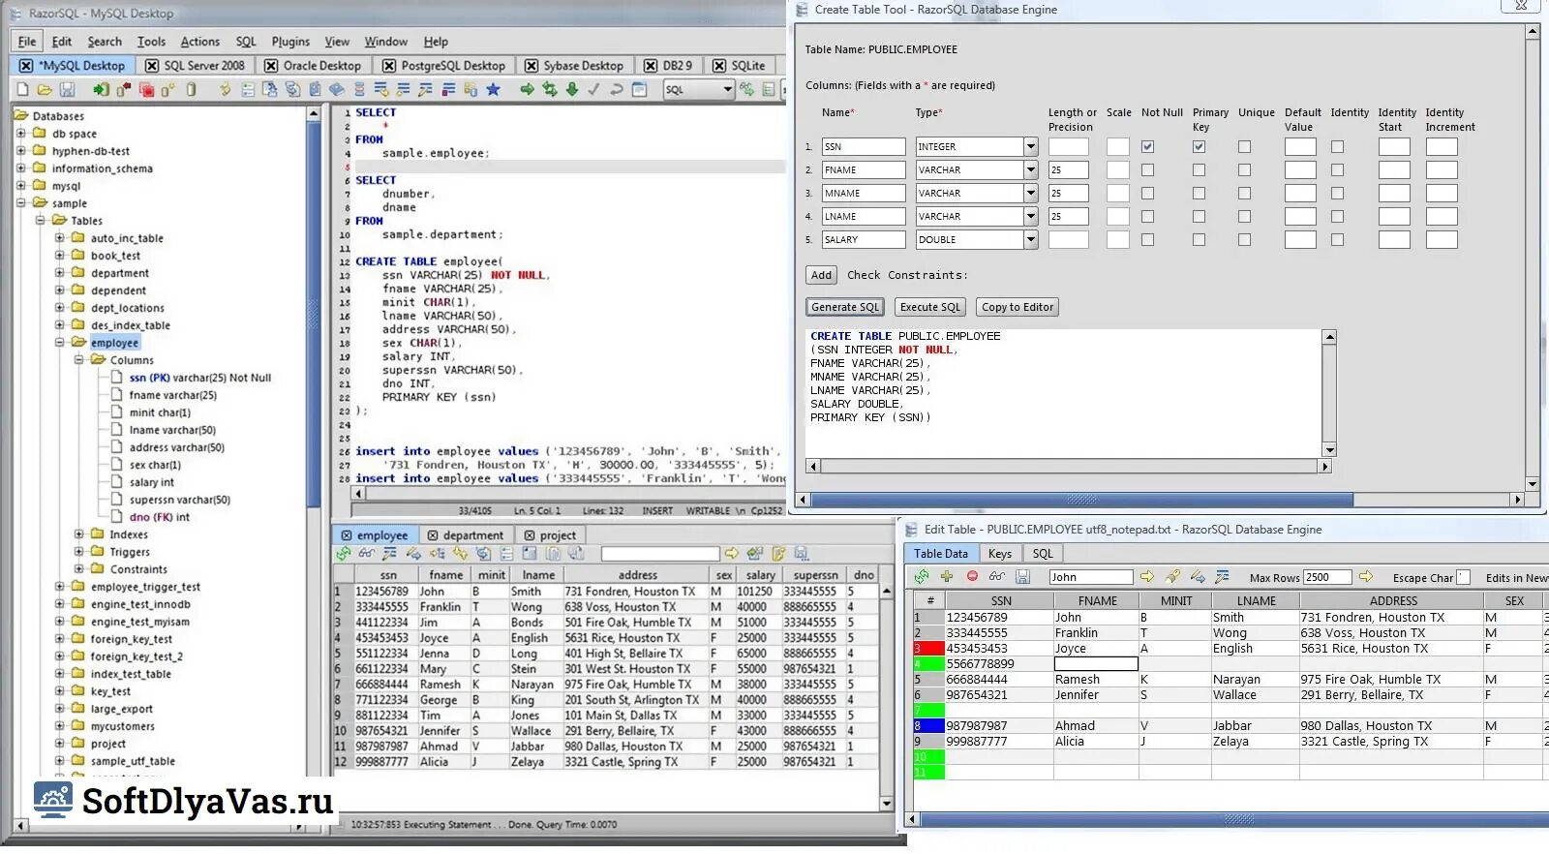
Task: Click Edit Table window horizontal scrollbar thumb
Action: click(x=1239, y=819)
